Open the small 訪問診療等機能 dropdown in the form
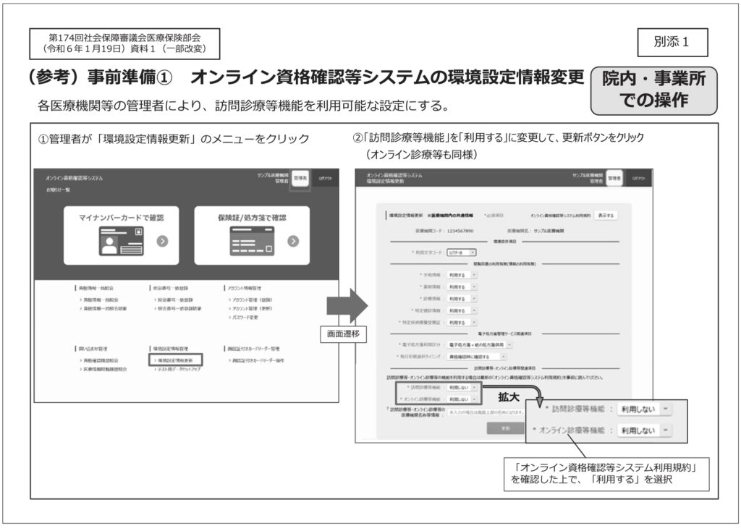Image resolution: width=741 pixels, height=531 pixels. [x=462, y=387]
